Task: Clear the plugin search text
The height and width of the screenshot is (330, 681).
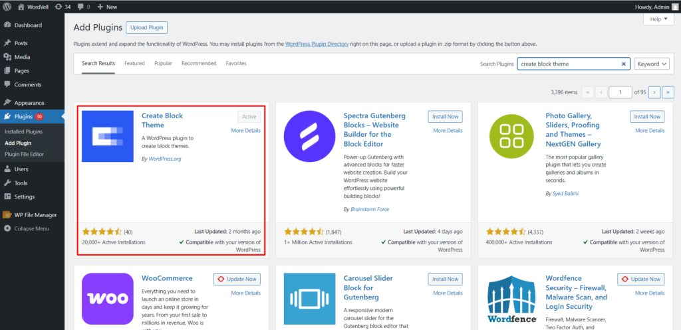Action: click(x=624, y=64)
